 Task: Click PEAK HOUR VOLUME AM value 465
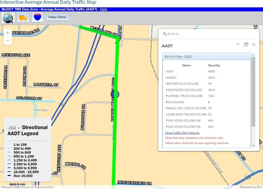tap(211, 120)
